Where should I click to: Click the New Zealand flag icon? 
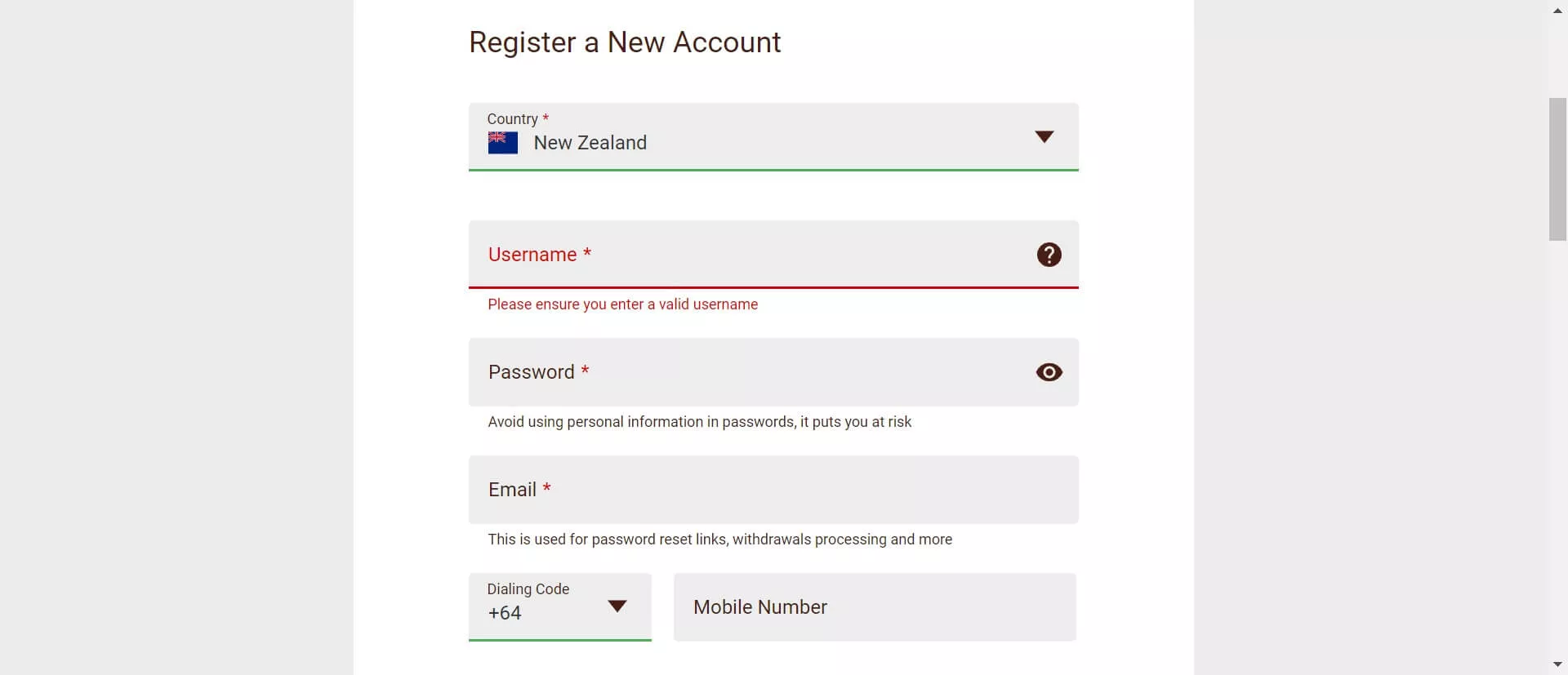click(502, 143)
